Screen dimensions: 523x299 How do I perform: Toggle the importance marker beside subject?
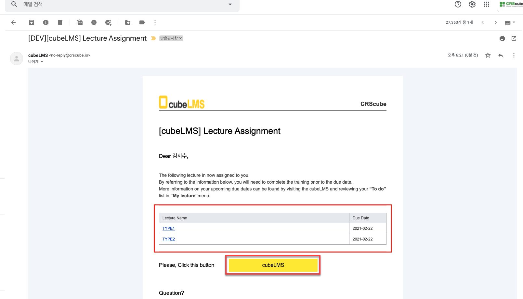coord(153,38)
